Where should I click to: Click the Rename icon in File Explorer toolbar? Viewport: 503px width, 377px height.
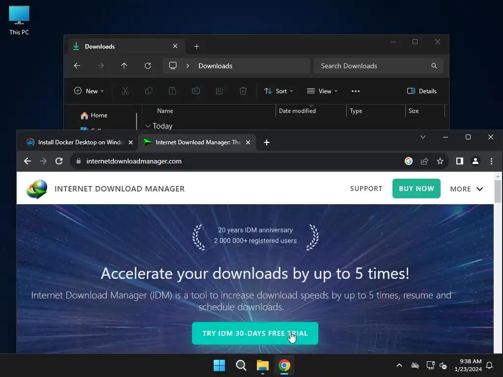click(196, 91)
